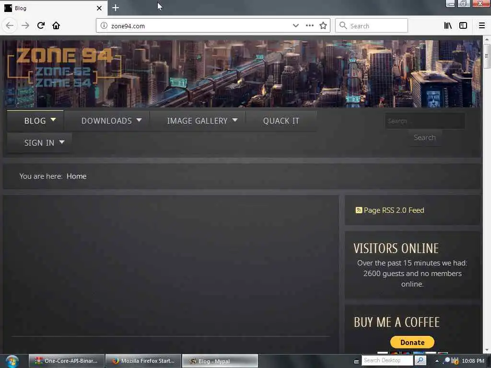
Task: Switch to Blog - Mypal taskbar window
Action: click(x=220, y=361)
